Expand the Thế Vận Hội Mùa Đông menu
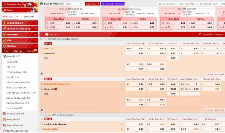 click(x=20, y=29)
